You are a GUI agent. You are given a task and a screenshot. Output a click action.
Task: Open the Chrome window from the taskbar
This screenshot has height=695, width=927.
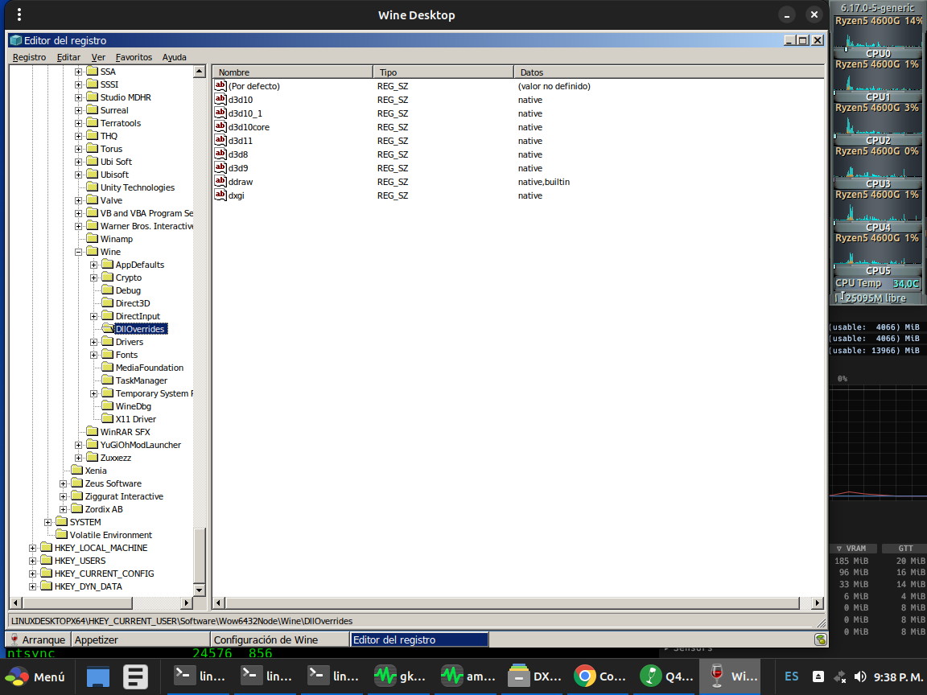click(600, 676)
